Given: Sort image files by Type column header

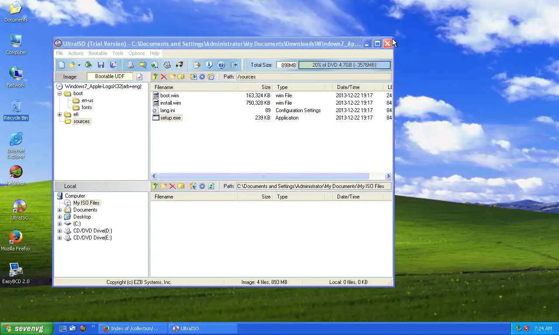Looking at the screenshot, I should point(303,87).
